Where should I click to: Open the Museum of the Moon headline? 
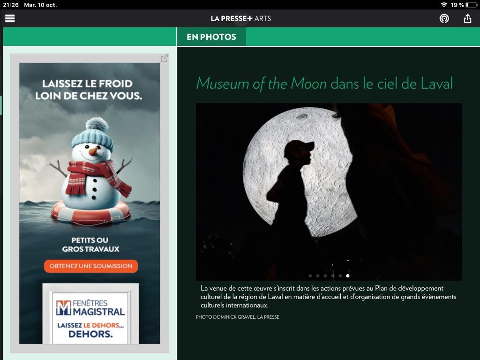pos(324,83)
